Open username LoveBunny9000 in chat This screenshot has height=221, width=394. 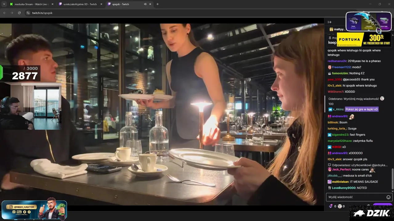[344, 188]
